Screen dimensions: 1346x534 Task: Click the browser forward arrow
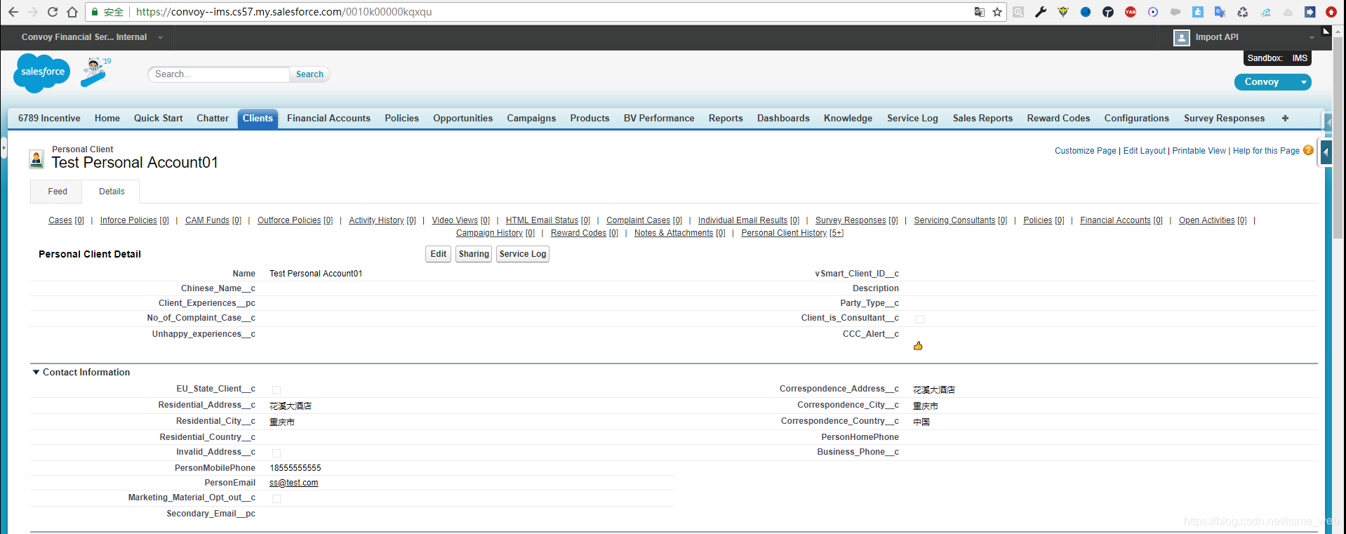(x=32, y=12)
